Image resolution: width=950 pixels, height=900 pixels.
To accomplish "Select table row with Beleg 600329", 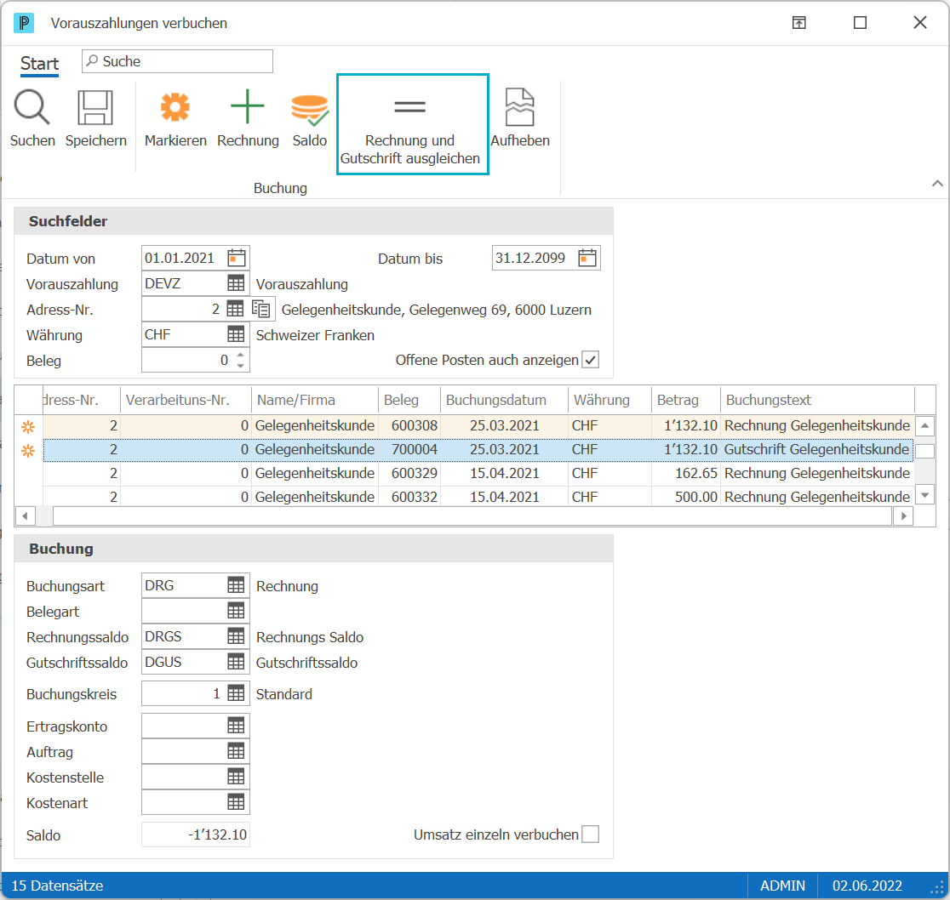I will coord(478,473).
